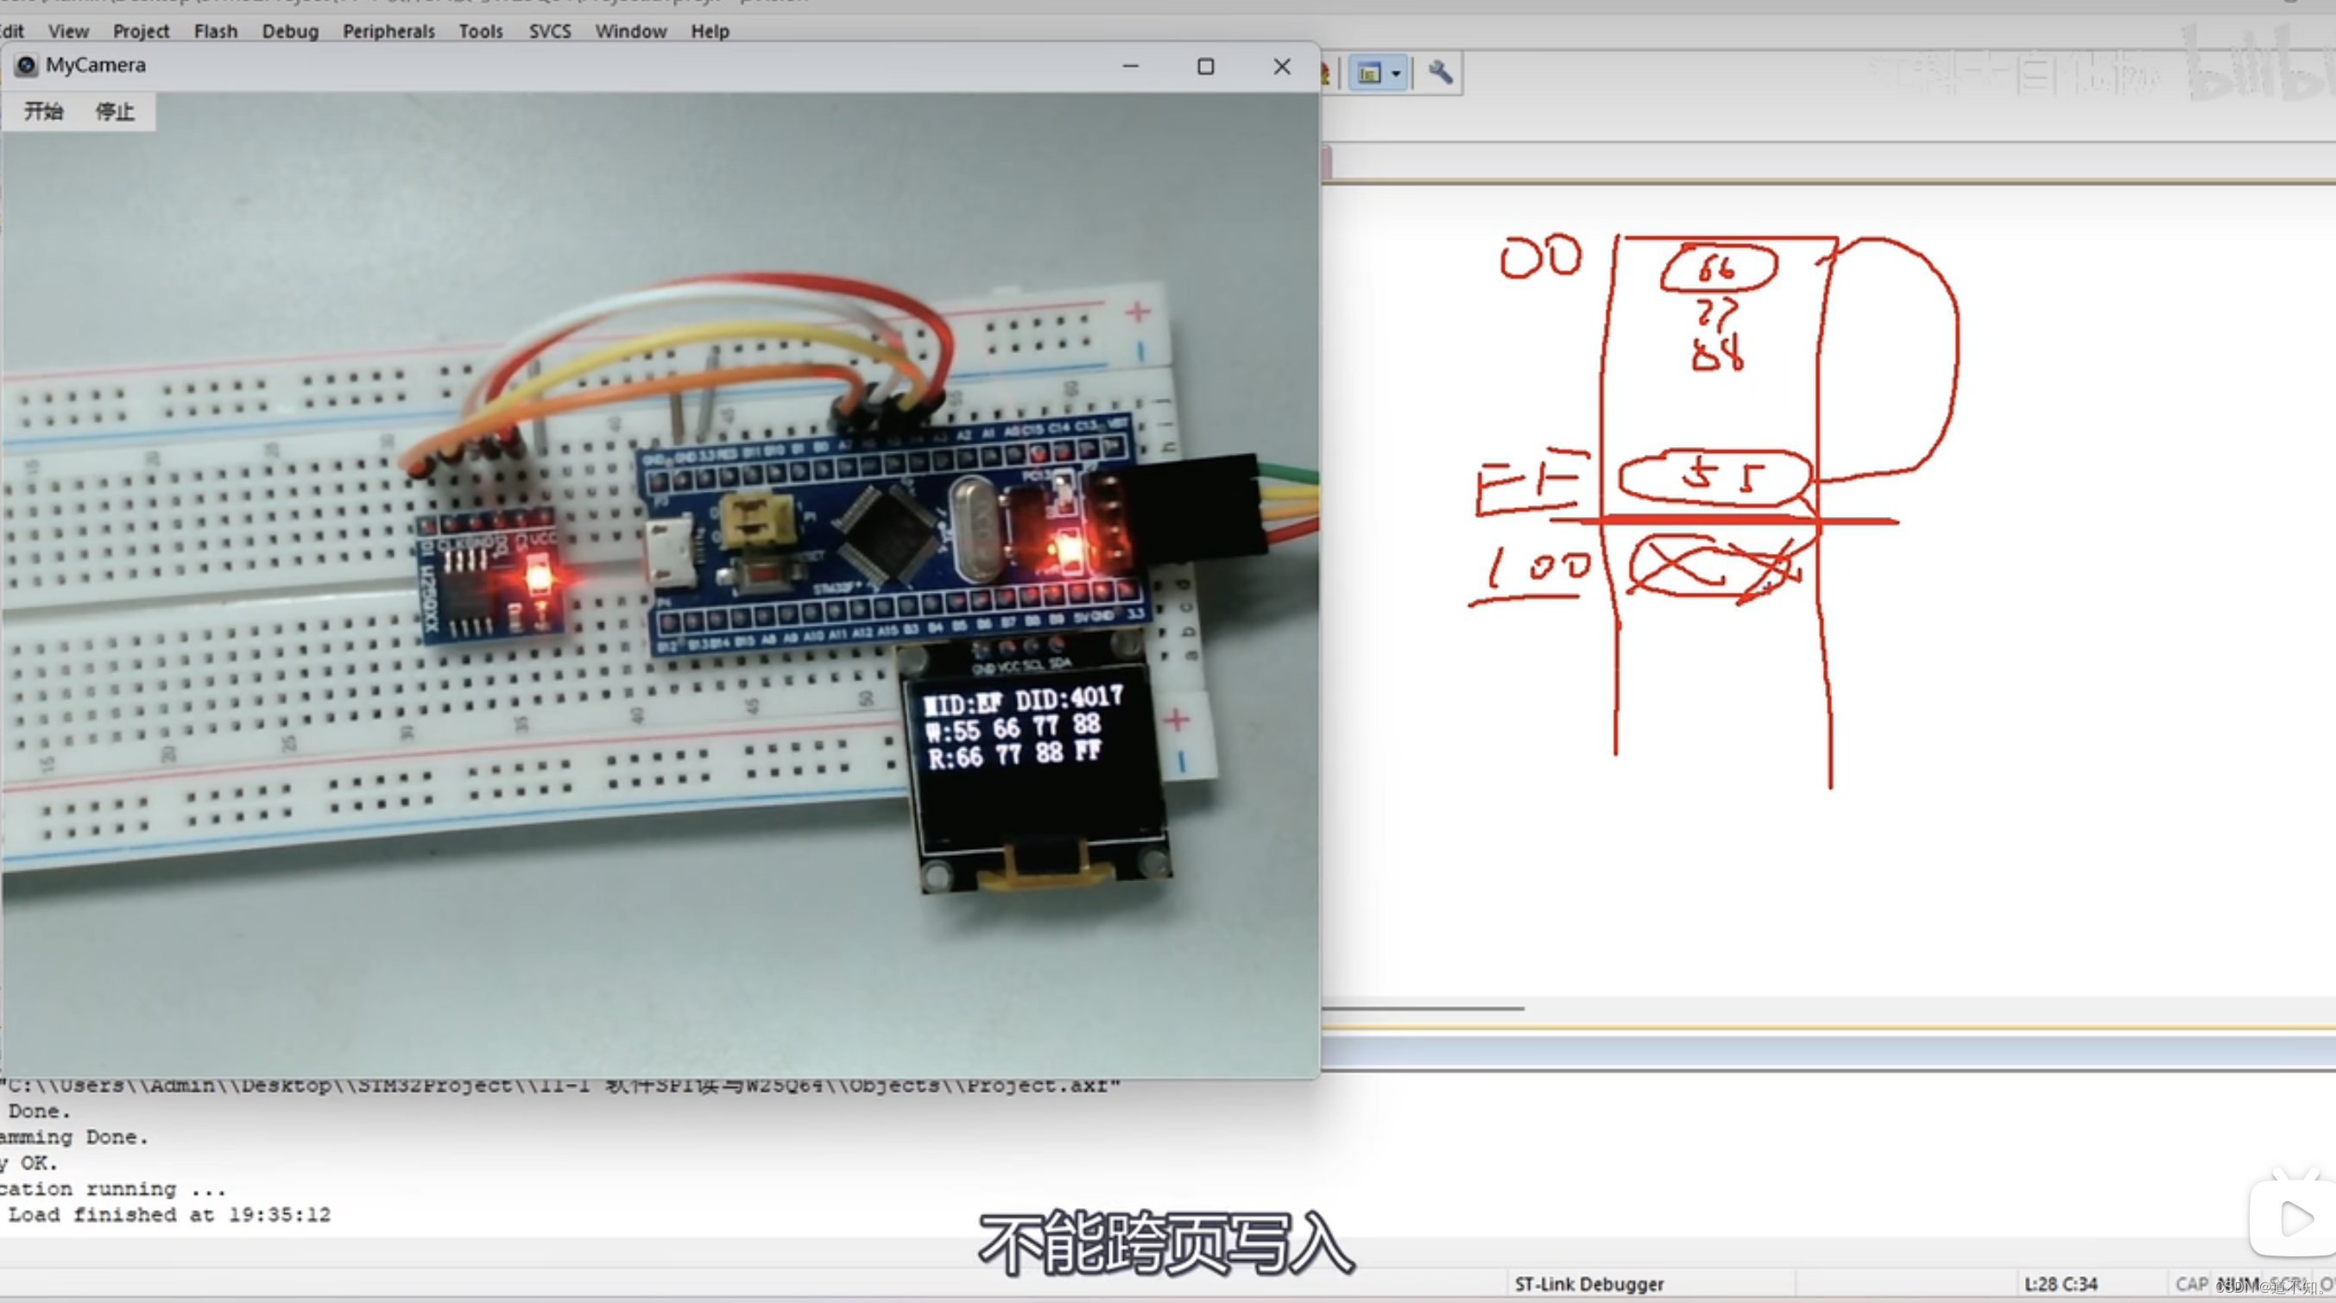Maximize the MyCamera window
Image resolution: width=2336 pixels, height=1303 pixels.
1205,66
